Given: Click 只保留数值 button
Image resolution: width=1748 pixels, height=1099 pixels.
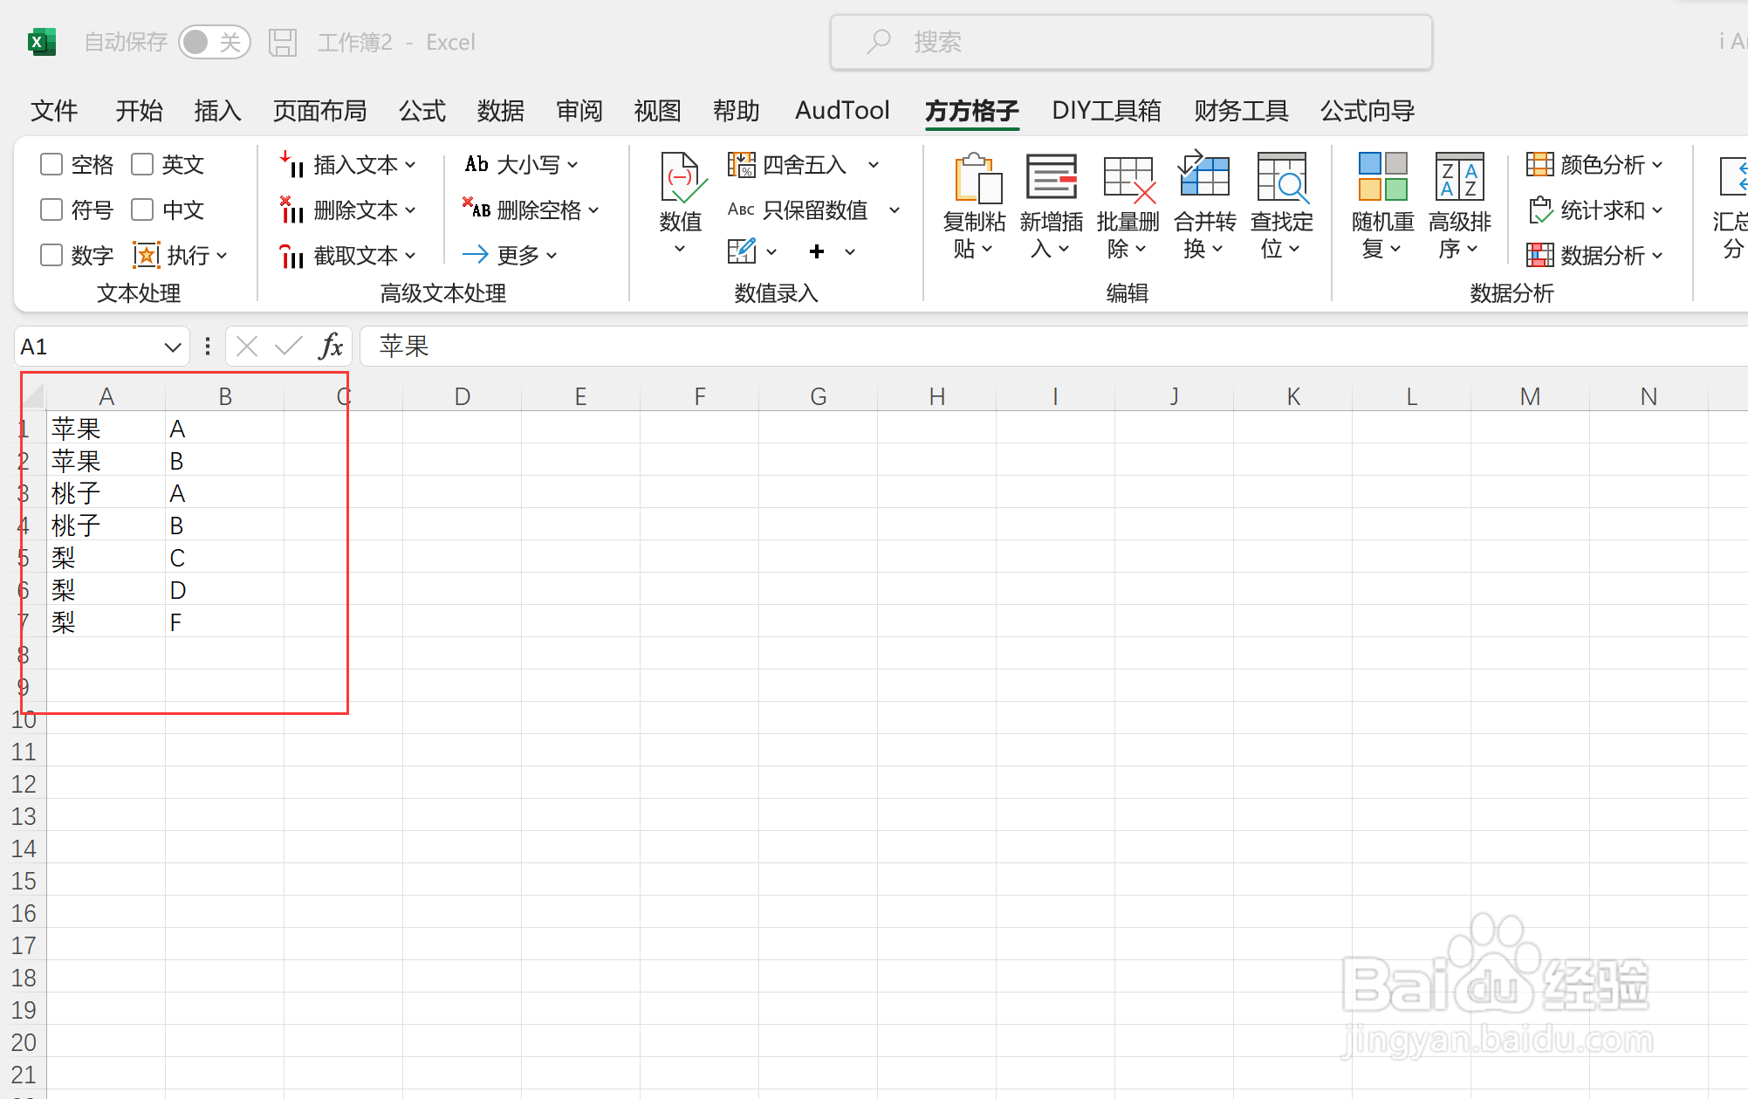Looking at the screenshot, I should pos(798,209).
